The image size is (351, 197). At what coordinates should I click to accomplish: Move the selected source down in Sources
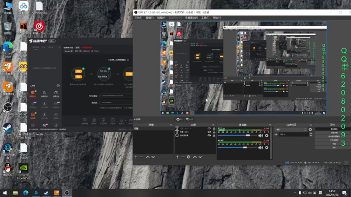[200, 157]
